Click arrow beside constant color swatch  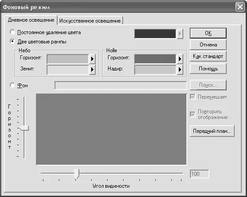click(x=180, y=34)
